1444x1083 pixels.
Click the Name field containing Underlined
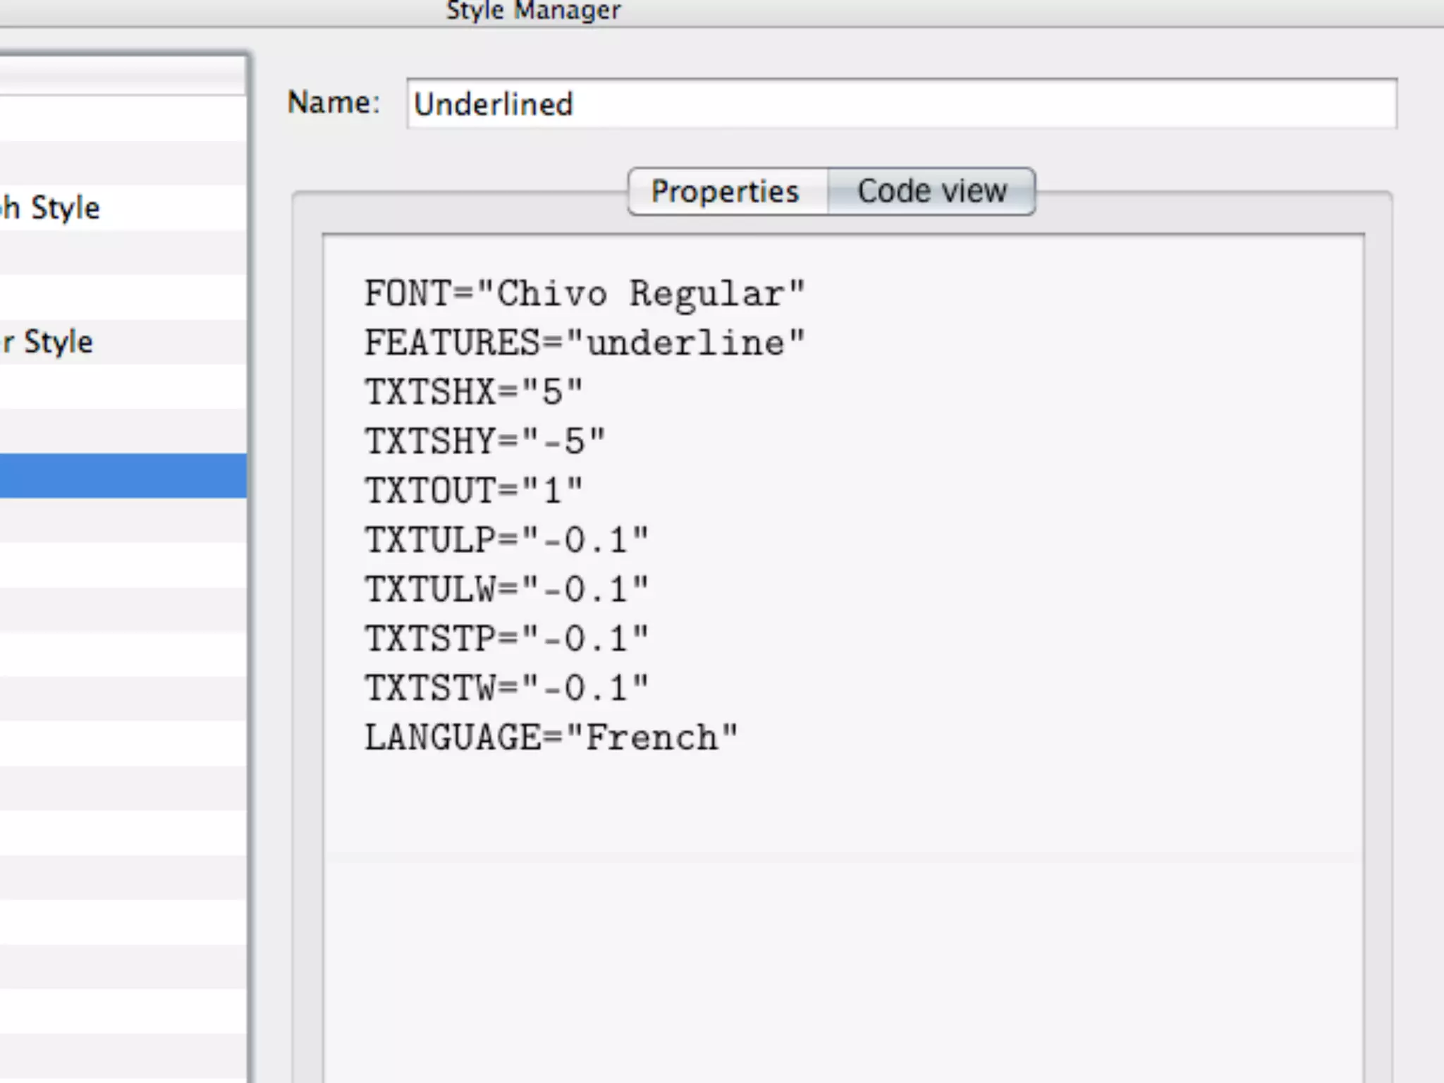click(x=901, y=104)
